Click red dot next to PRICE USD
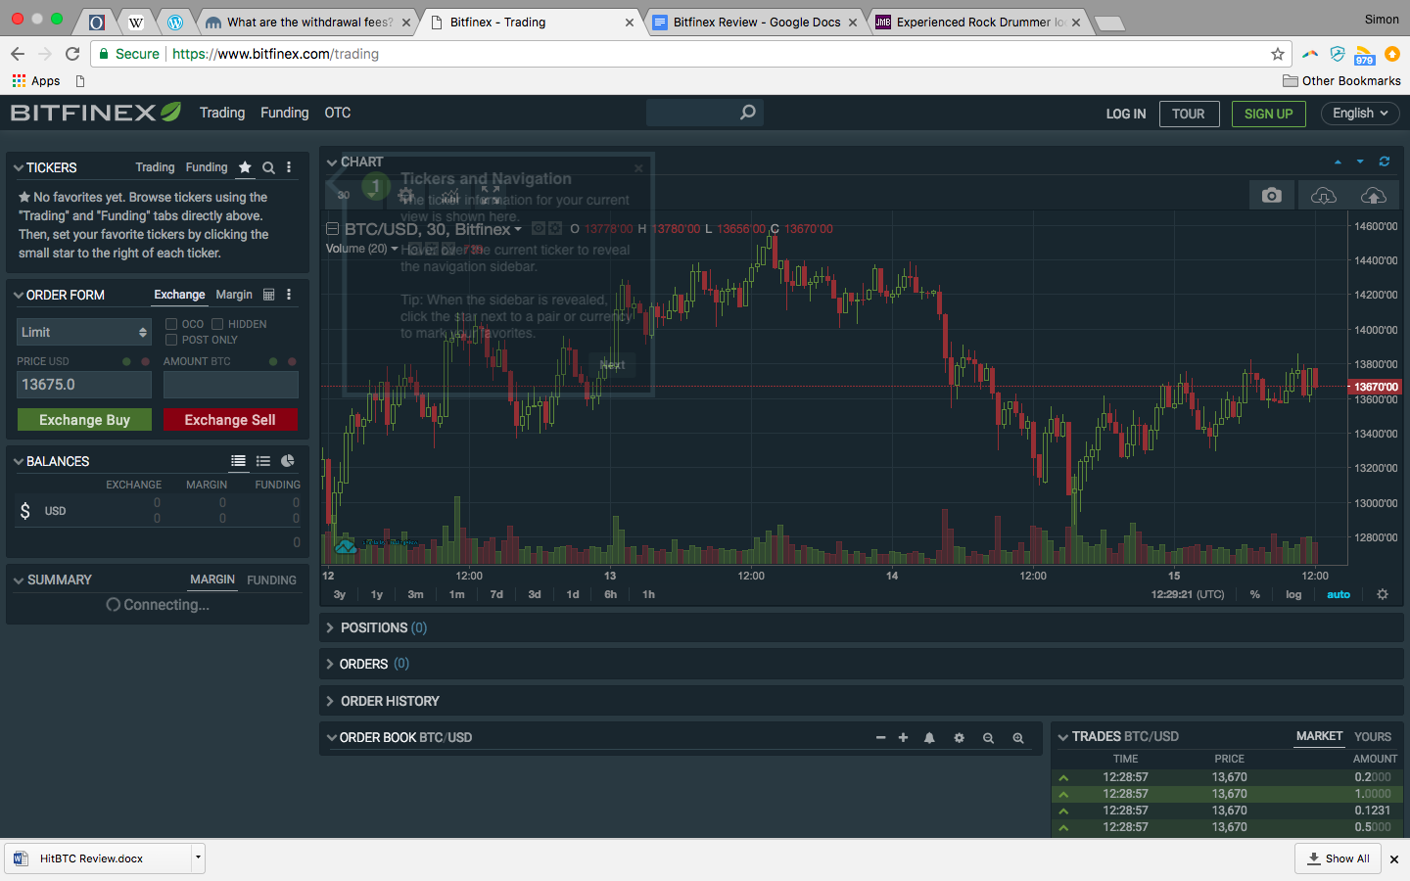 tap(146, 361)
